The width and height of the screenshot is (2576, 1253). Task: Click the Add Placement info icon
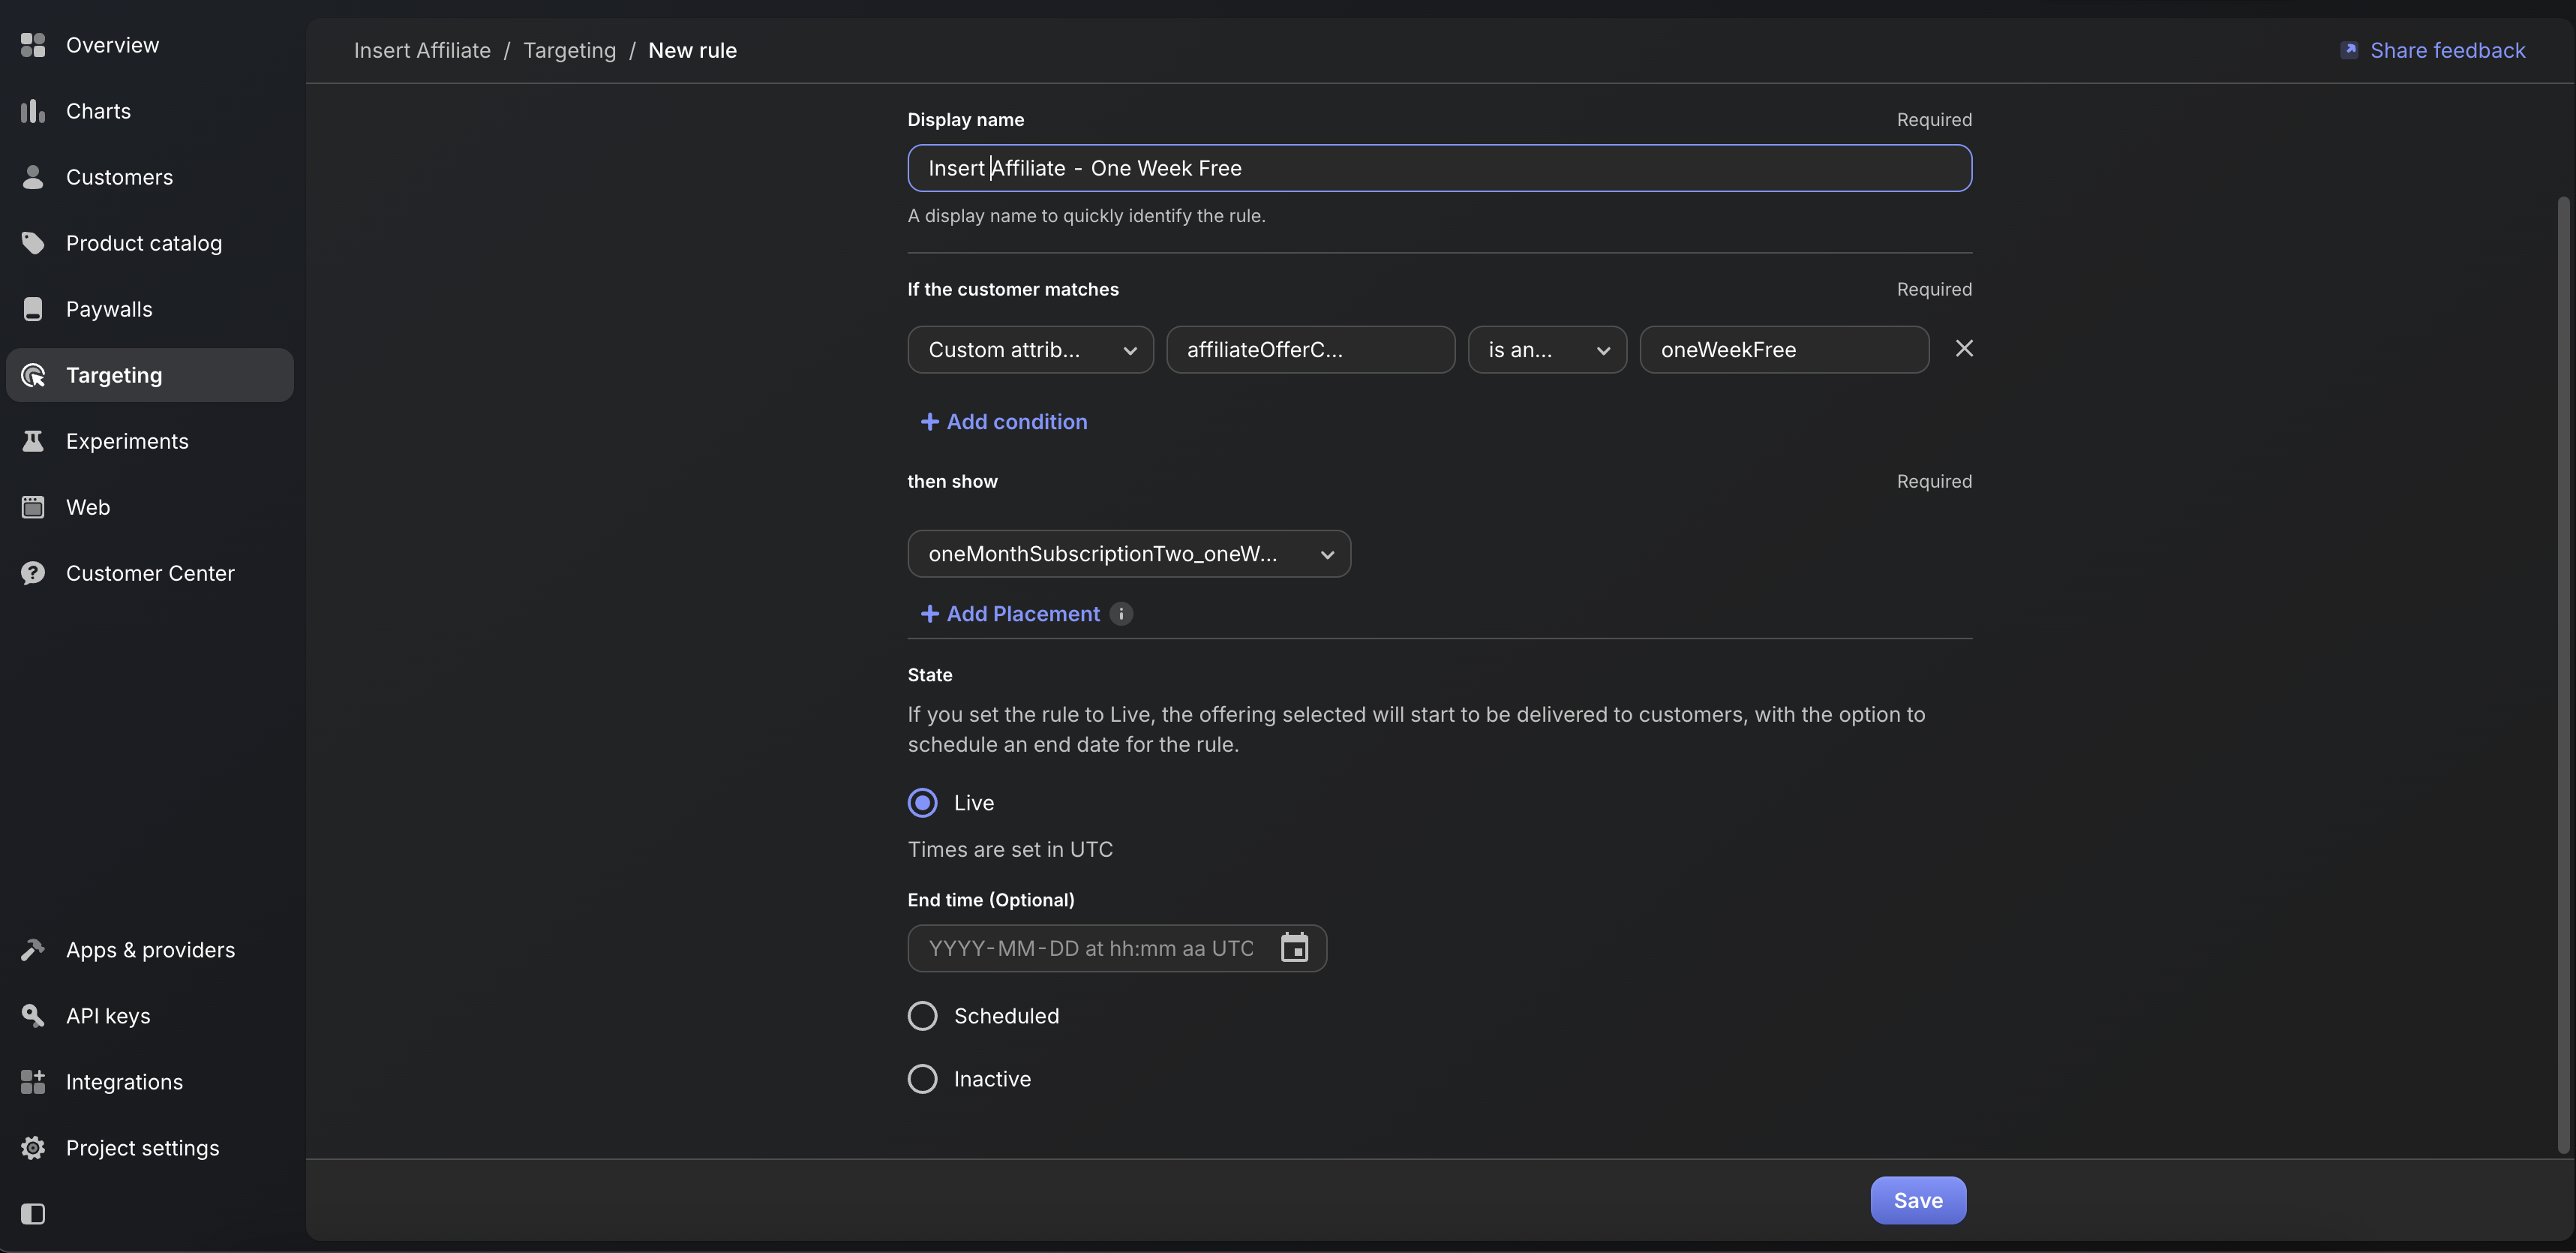point(1121,614)
